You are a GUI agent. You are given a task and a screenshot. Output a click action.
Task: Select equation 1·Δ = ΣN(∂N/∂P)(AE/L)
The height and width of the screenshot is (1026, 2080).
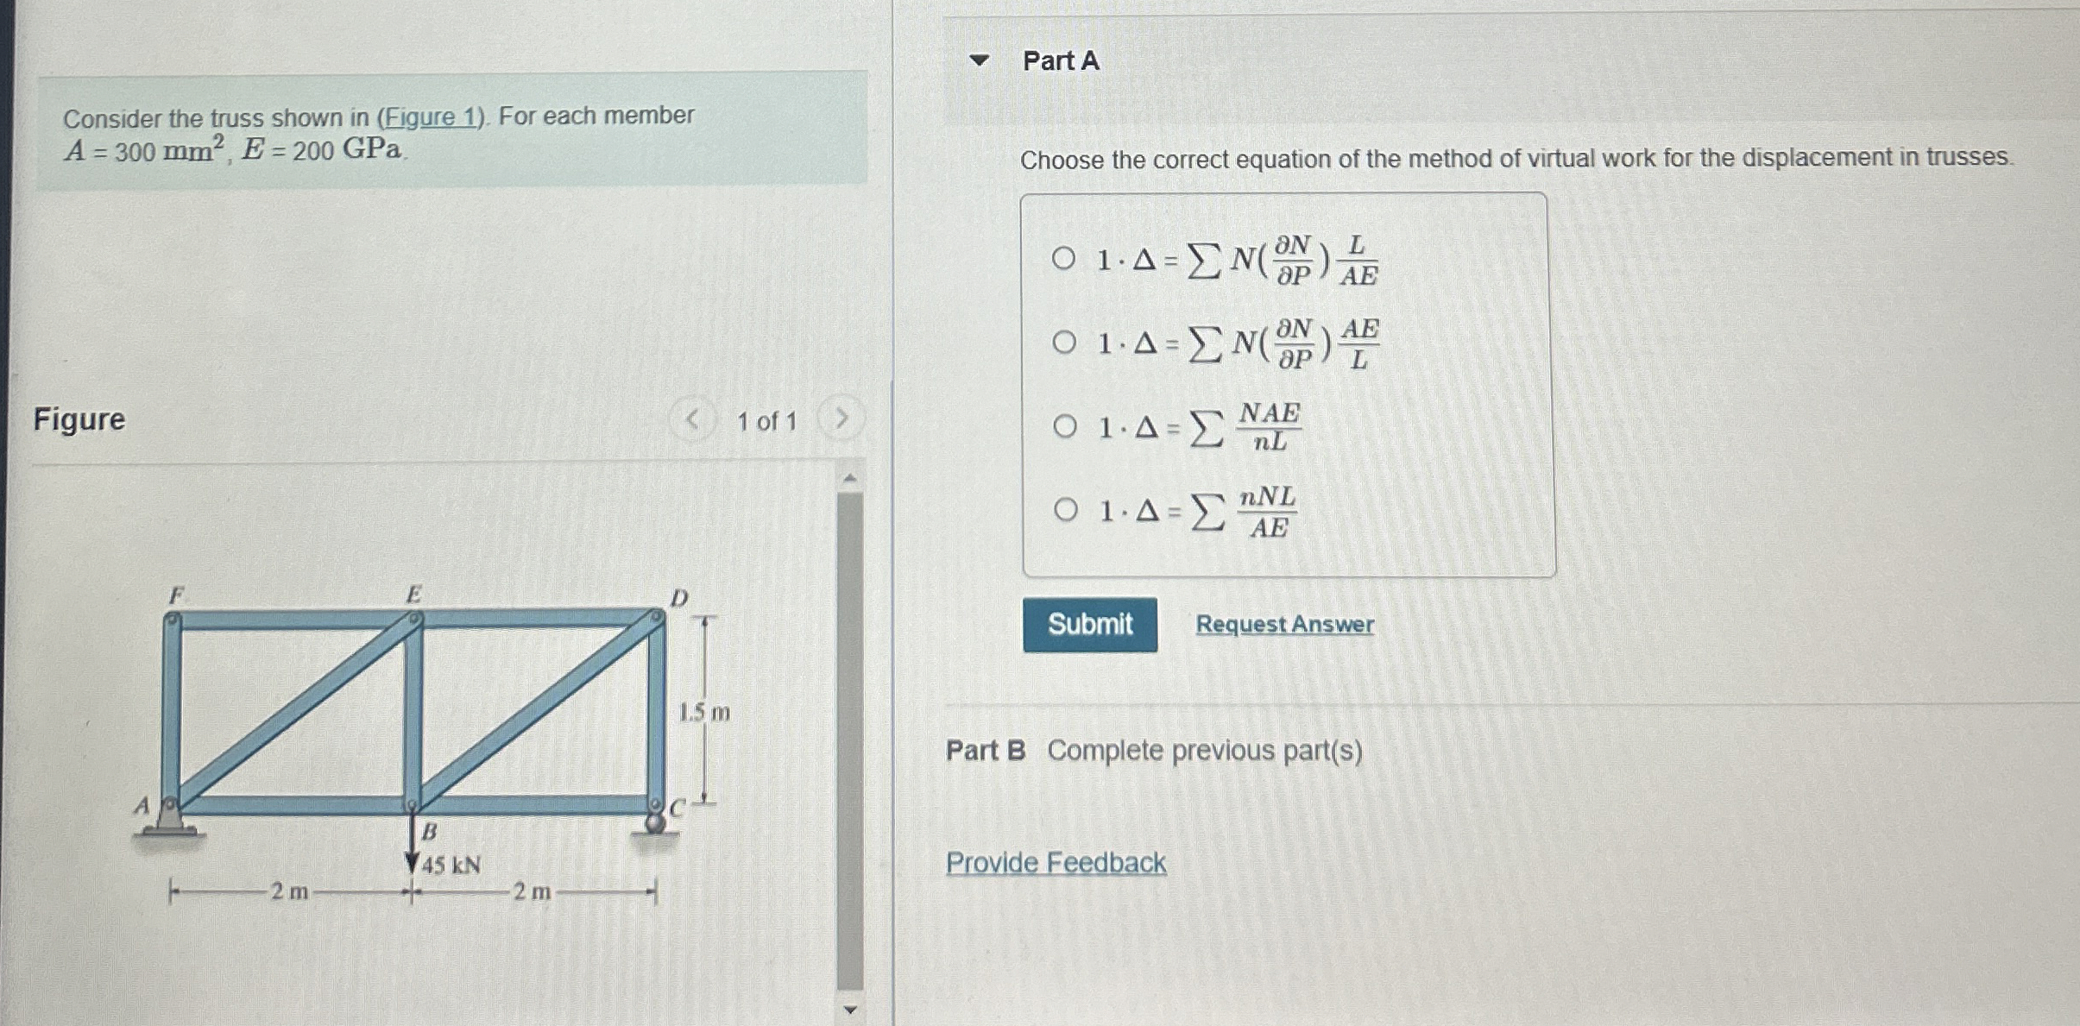1064,343
